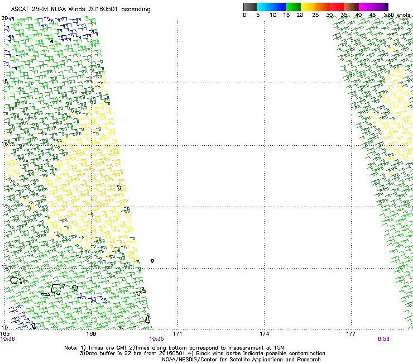
Task: Click the black dot marker near 19N in the swath
Action: [x=51, y=41]
